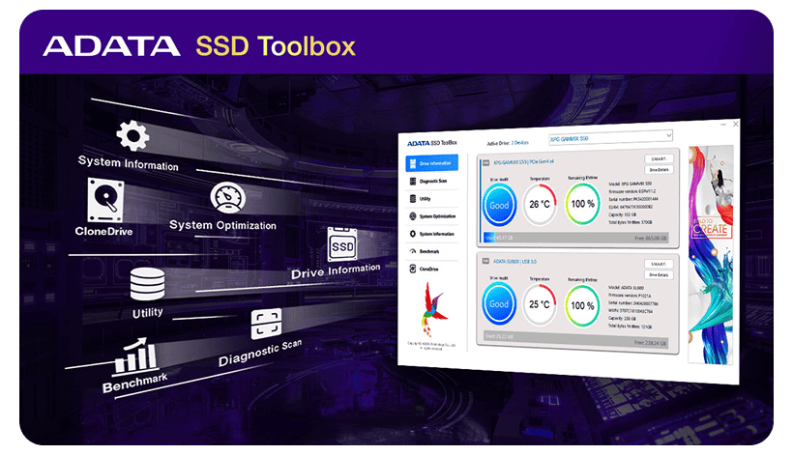Click the ADATA SSD ToolBox window logo
The height and width of the screenshot is (455, 793).
click(432, 143)
